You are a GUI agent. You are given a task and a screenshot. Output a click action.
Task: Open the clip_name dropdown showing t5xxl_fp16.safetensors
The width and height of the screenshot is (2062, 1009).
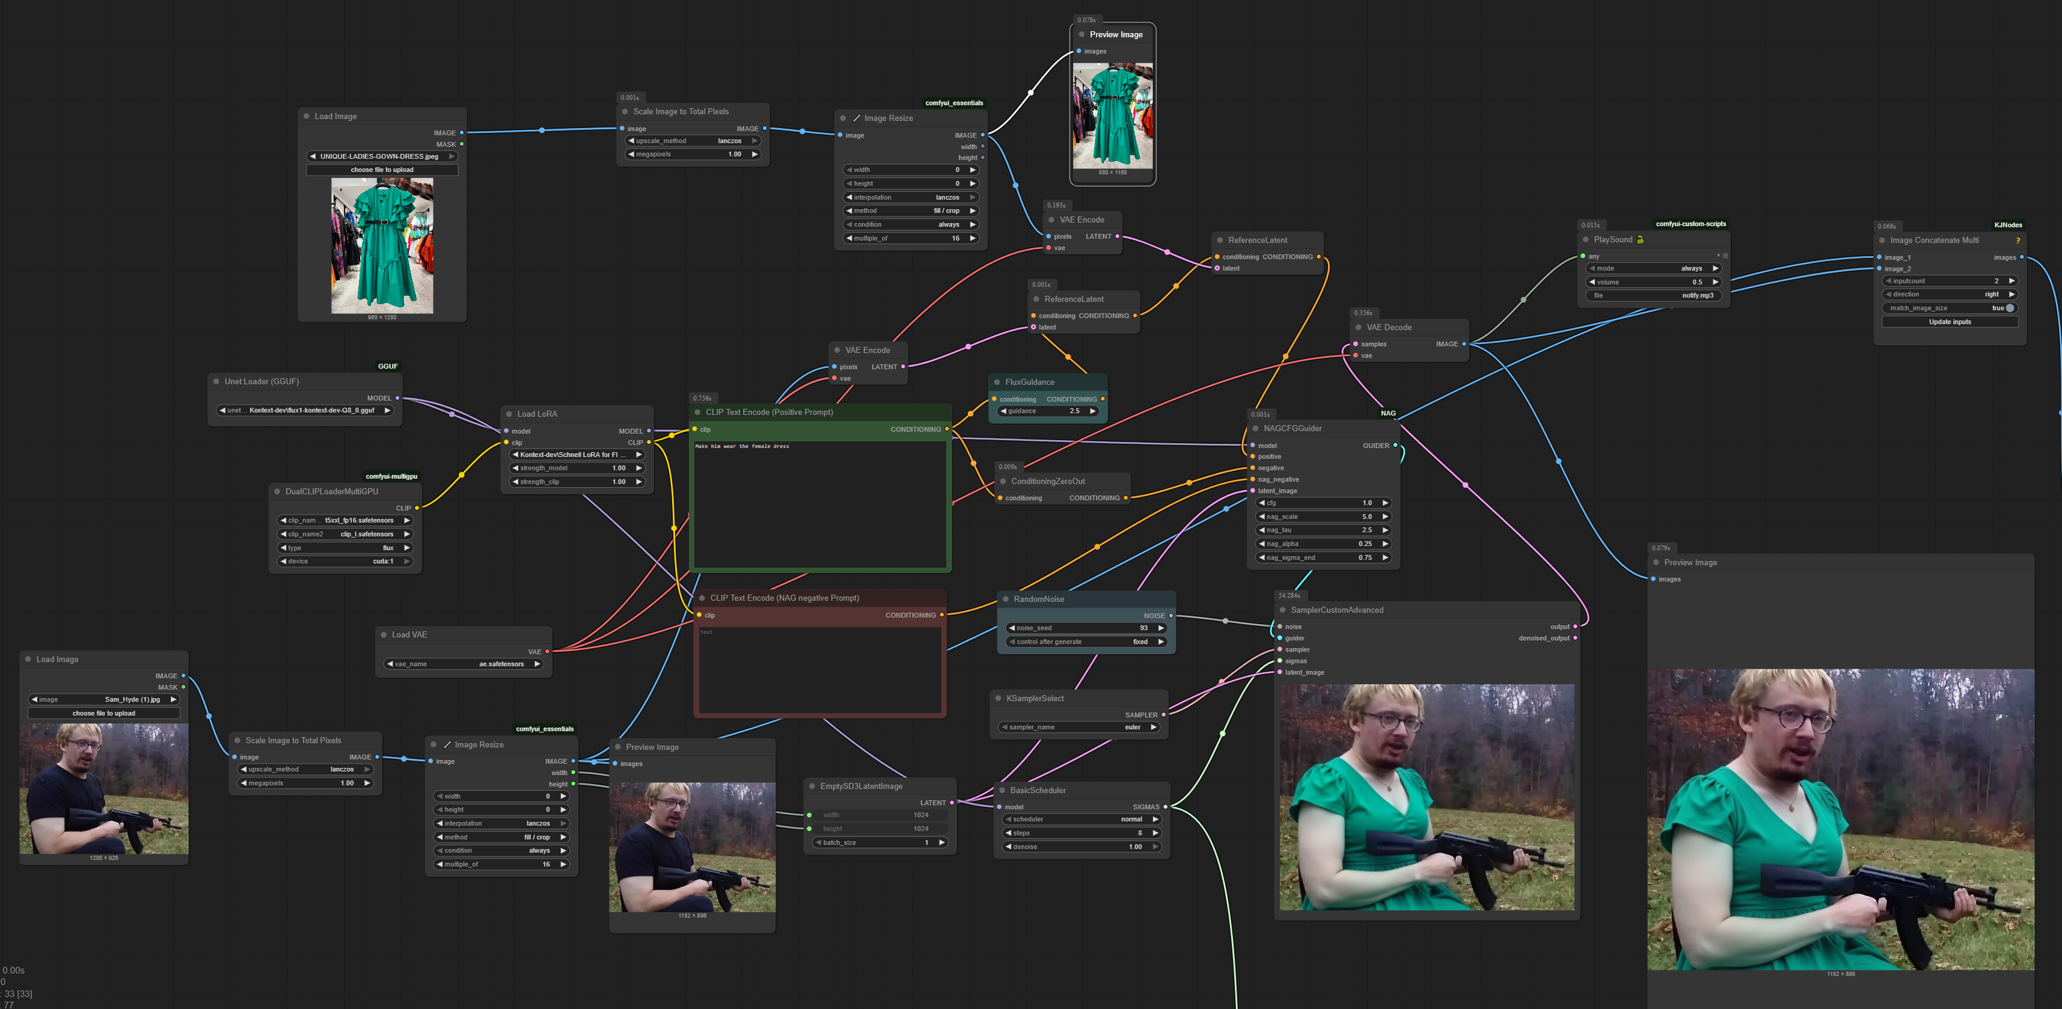[345, 521]
